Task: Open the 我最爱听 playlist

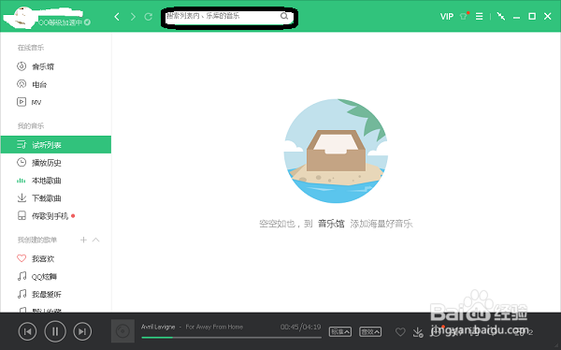Action: click(56, 294)
